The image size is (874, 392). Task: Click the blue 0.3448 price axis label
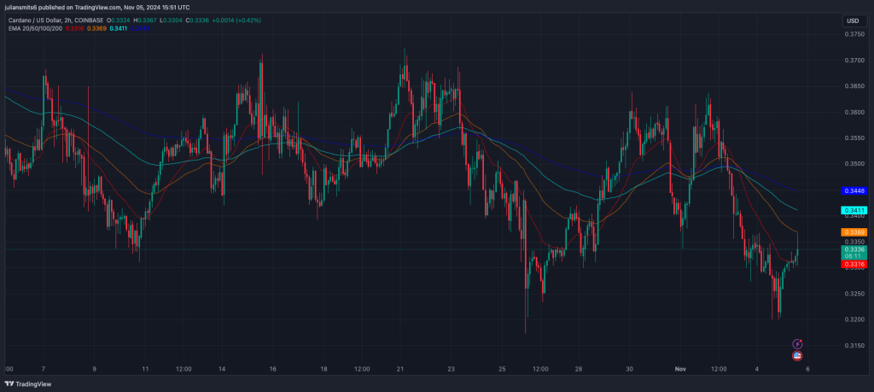854,191
